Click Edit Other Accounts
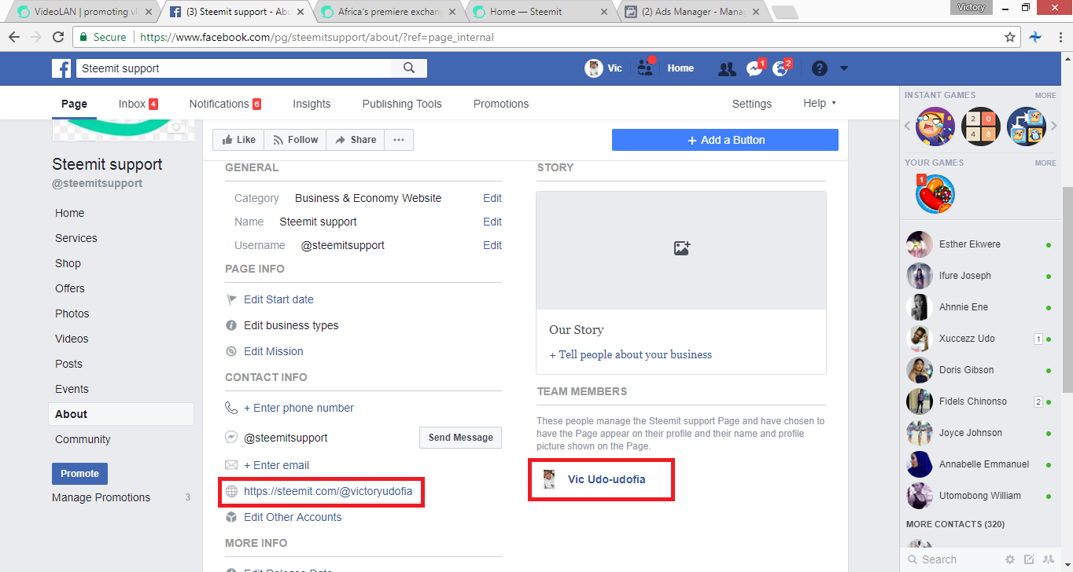The width and height of the screenshot is (1073, 572). point(293,517)
